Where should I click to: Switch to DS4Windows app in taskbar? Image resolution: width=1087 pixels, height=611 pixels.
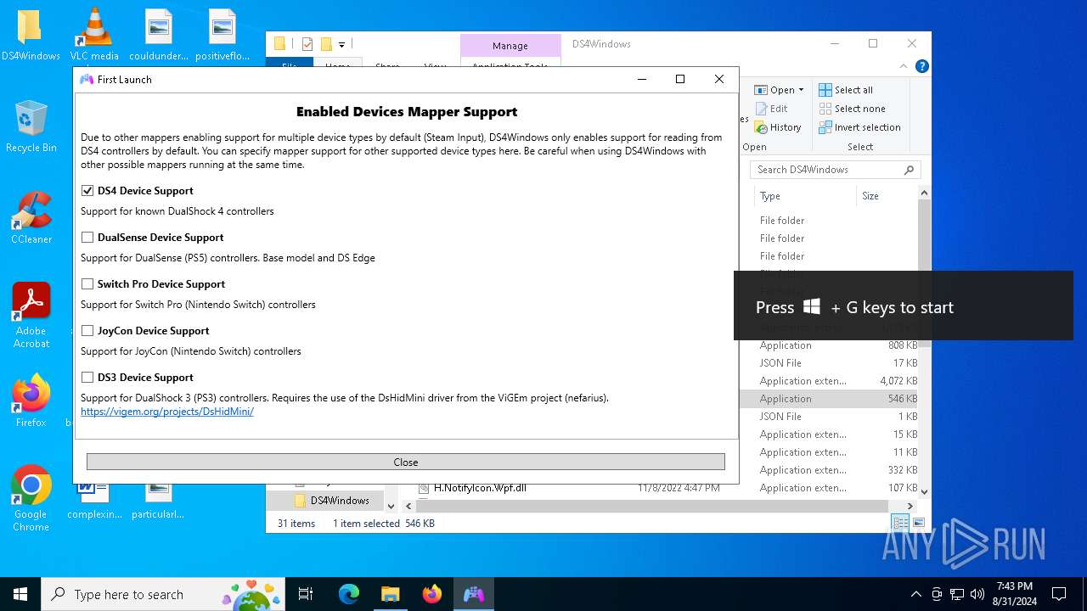(x=473, y=594)
